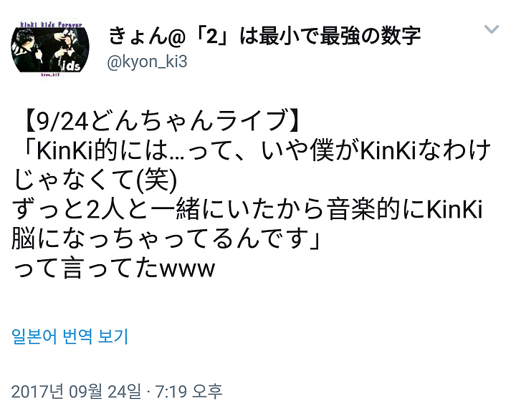Click small kyon_ki3 watermark under avatar
This screenshot has width=516, height=411.
[50, 75]
